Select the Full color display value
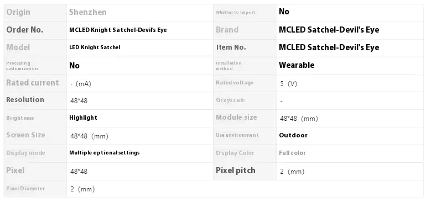The height and width of the screenshot is (203, 431). pyautogui.click(x=292, y=153)
